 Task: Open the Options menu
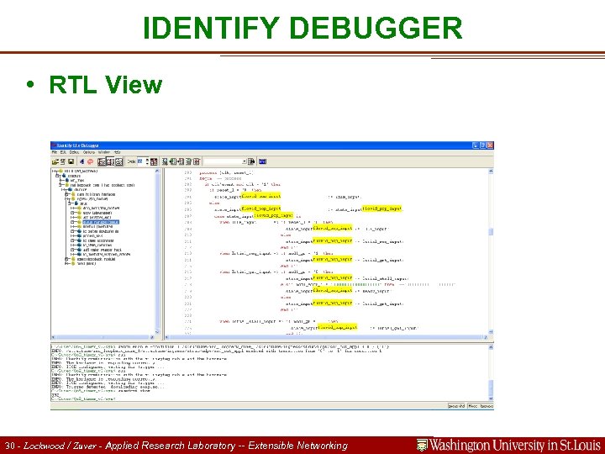pyautogui.click(x=89, y=152)
